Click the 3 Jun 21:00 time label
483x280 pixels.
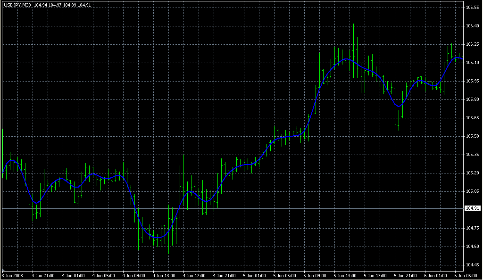43,276
